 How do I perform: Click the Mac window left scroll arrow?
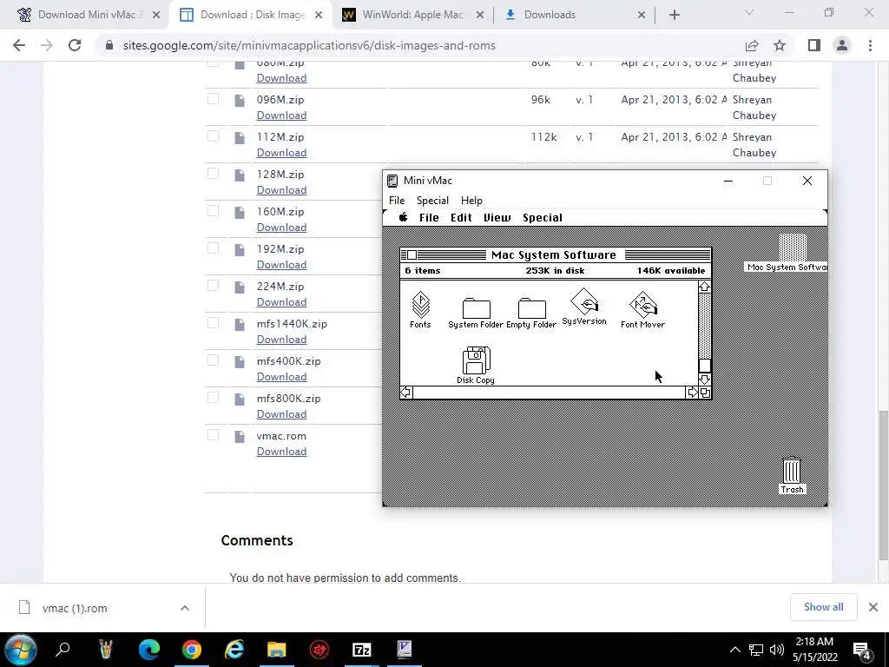coord(406,393)
